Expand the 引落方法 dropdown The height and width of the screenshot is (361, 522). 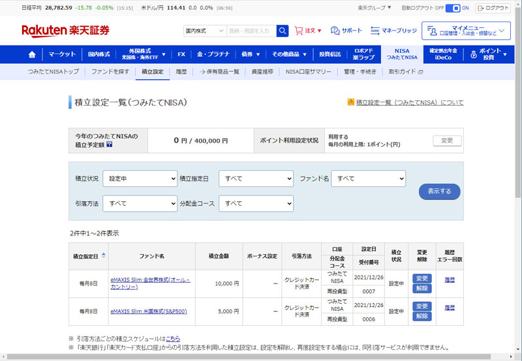140,204
